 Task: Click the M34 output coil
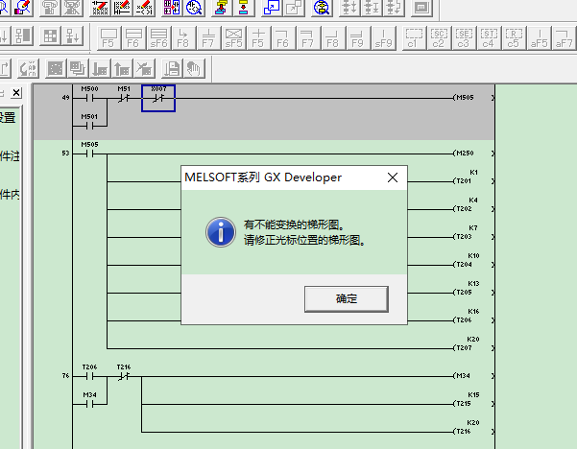[464, 376]
